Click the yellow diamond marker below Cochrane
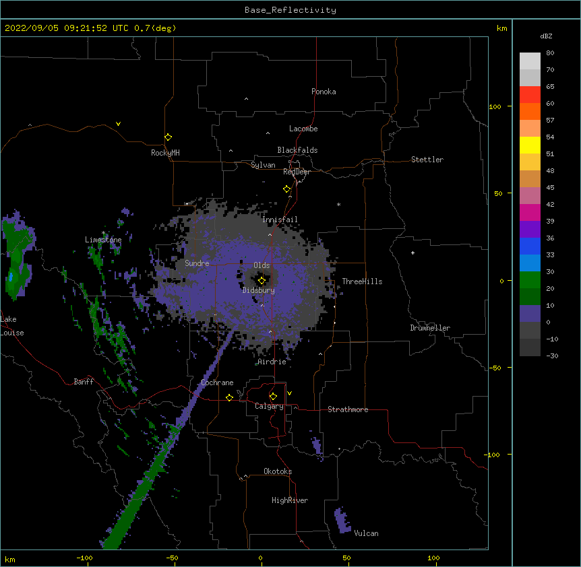 pyautogui.click(x=229, y=397)
